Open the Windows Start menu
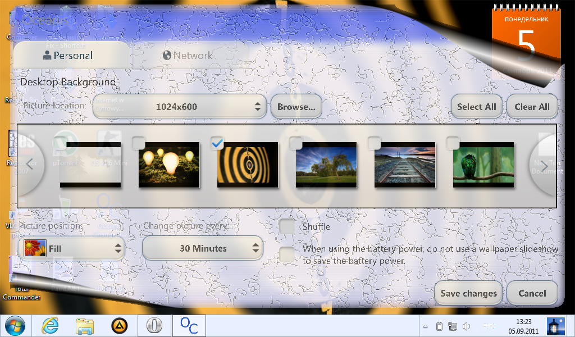This screenshot has width=575, height=337. (15, 326)
